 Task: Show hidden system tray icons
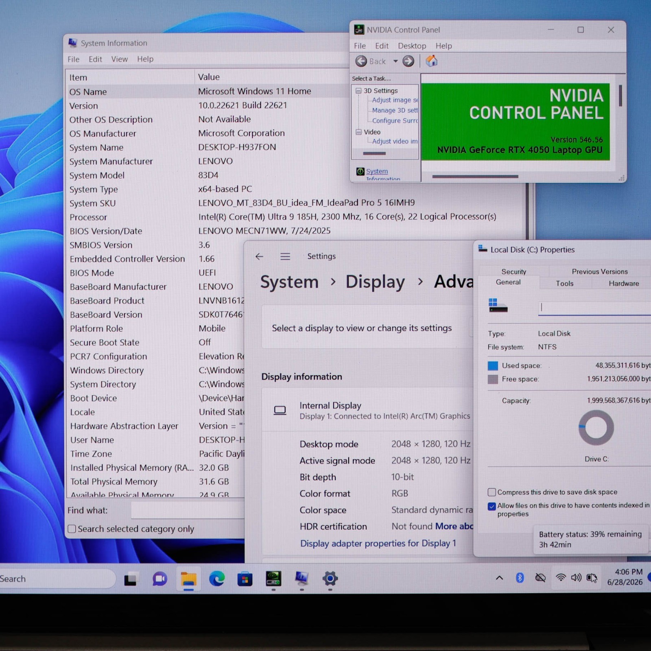[499, 578]
